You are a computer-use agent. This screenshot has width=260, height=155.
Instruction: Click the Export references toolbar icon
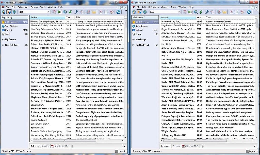pyautogui.click(x=76, y=12)
